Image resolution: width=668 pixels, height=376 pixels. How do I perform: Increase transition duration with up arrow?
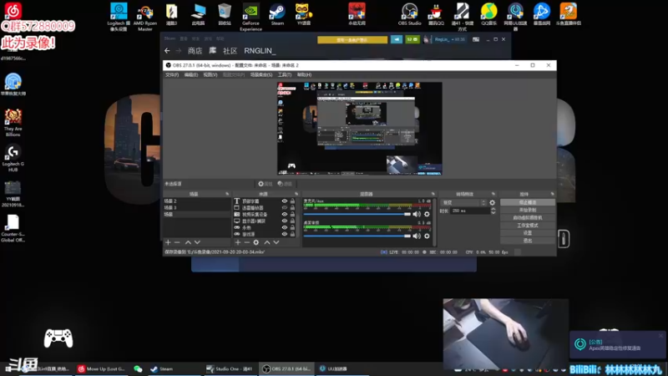tap(493, 209)
